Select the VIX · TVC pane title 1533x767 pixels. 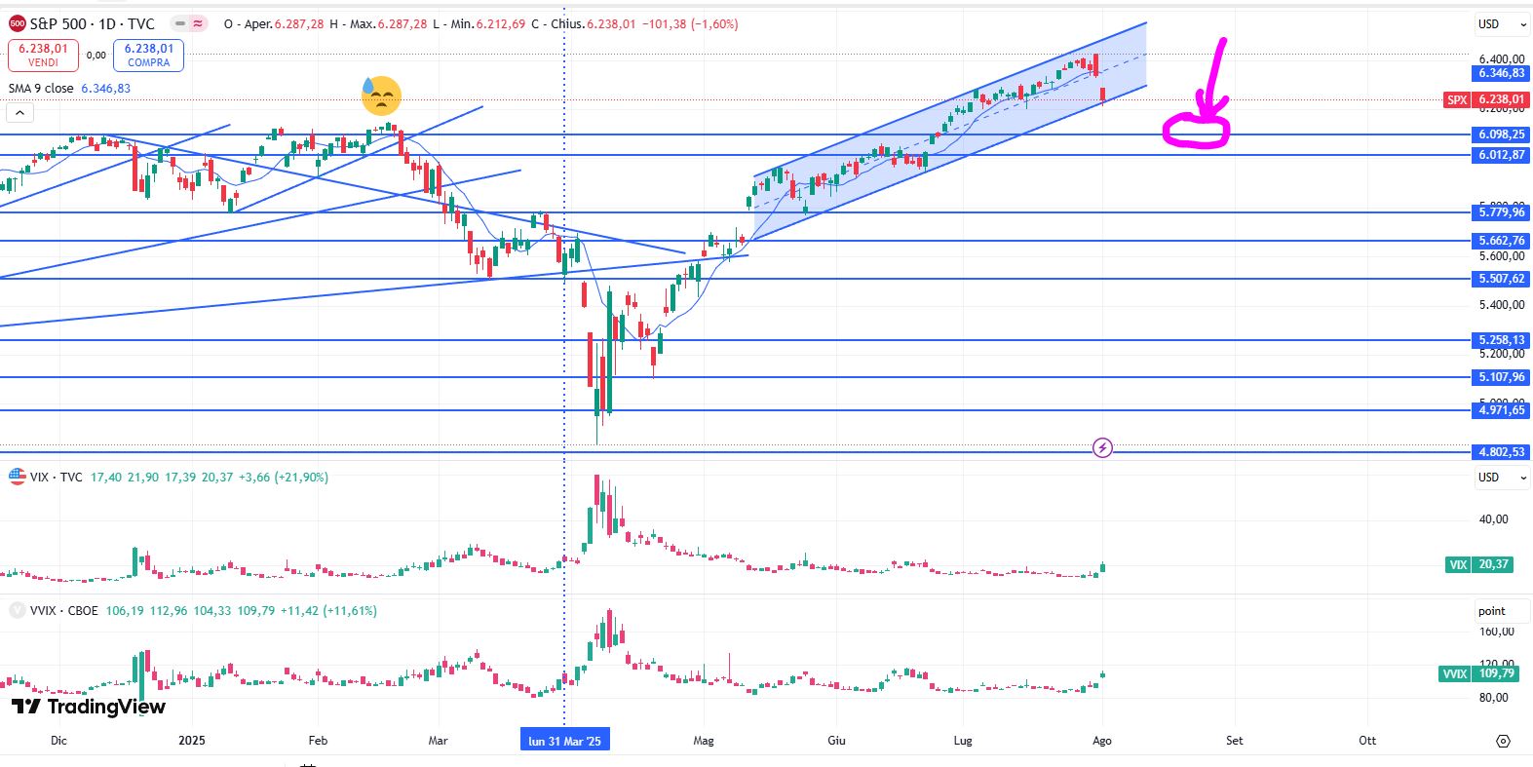click(56, 477)
